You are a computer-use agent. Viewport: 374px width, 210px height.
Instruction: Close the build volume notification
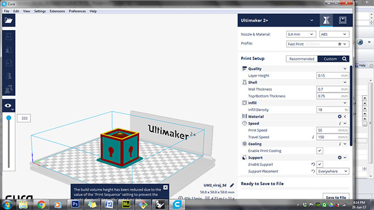(x=165, y=187)
